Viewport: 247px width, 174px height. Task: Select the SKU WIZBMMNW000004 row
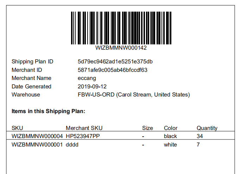[x=120, y=135]
